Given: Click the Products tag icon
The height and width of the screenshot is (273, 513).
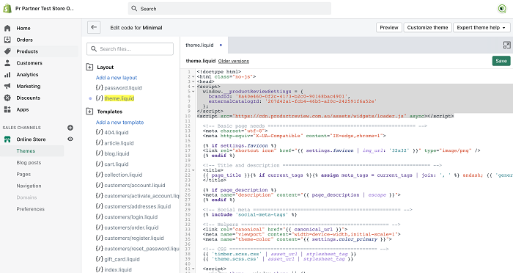Looking at the screenshot, I should coord(7,51).
